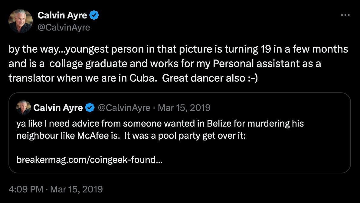Open the quoted tweet's Mar 15, 2019 date
The image size is (360, 203).
[x=184, y=108]
